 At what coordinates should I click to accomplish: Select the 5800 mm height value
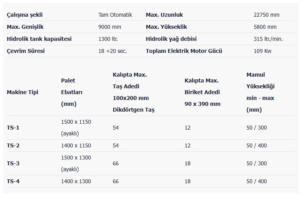tap(265, 27)
